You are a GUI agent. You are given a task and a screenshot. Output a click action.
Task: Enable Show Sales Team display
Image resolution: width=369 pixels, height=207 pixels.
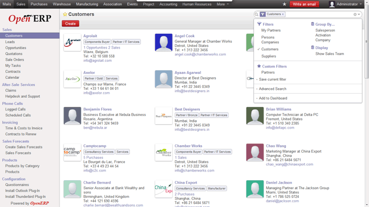click(x=329, y=54)
